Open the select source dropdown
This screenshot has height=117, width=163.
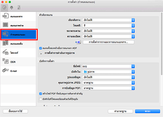[x=108, y=20]
